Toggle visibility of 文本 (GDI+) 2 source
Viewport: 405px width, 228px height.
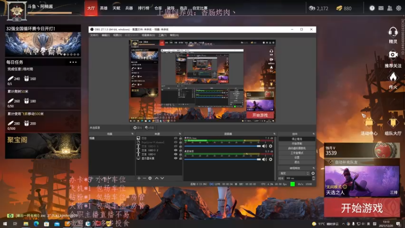(x=176, y=150)
